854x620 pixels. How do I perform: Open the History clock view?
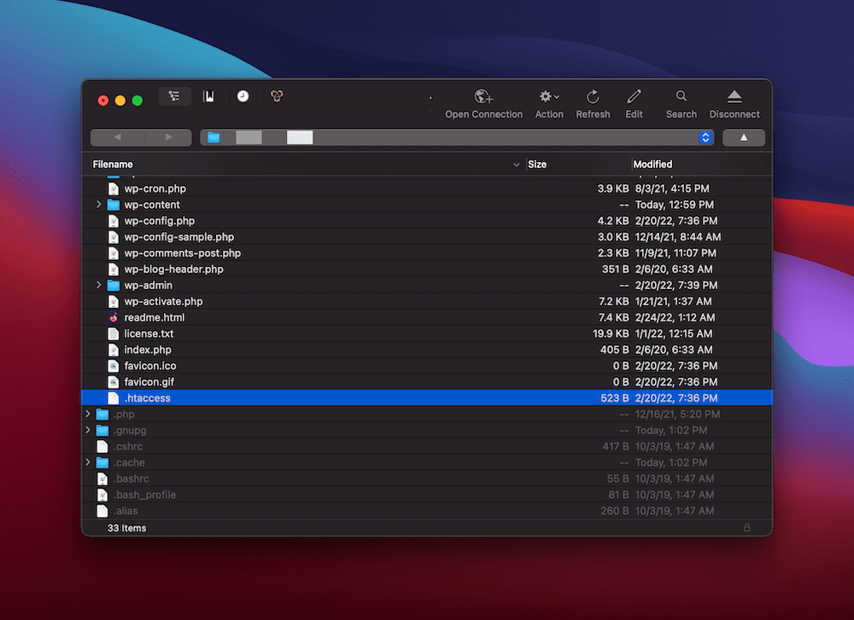(243, 97)
